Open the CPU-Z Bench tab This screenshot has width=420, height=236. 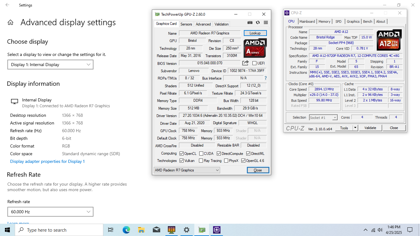pos(368,22)
